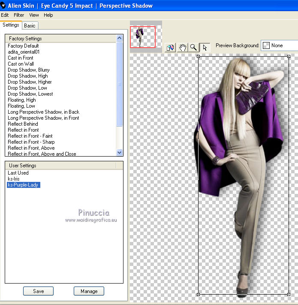The height and width of the screenshot is (305, 298).
Task: Click the Alien Skin title bar logo
Action: point(3,6)
